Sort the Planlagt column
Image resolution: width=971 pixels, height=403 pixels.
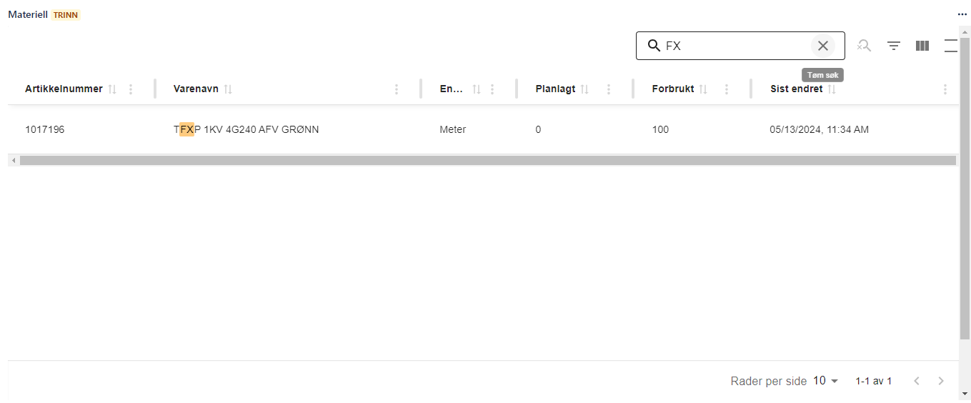(x=584, y=89)
